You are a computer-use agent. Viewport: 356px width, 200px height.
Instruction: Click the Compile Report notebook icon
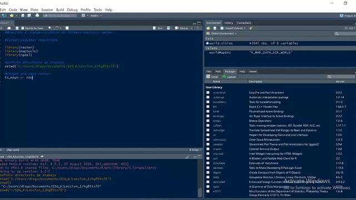pos(67,28)
